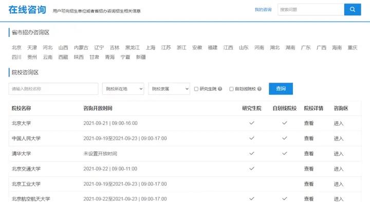Viewport: 370px width, 202px height.
Task: Click 进入 for 中国人民大学 row
Action: pyautogui.click(x=339, y=138)
